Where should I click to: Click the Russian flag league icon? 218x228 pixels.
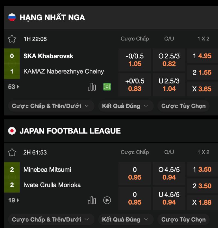tap(12, 17)
